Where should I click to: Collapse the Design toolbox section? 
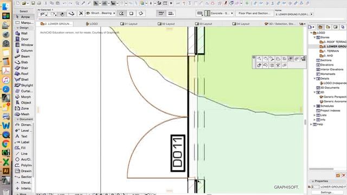click(17, 28)
